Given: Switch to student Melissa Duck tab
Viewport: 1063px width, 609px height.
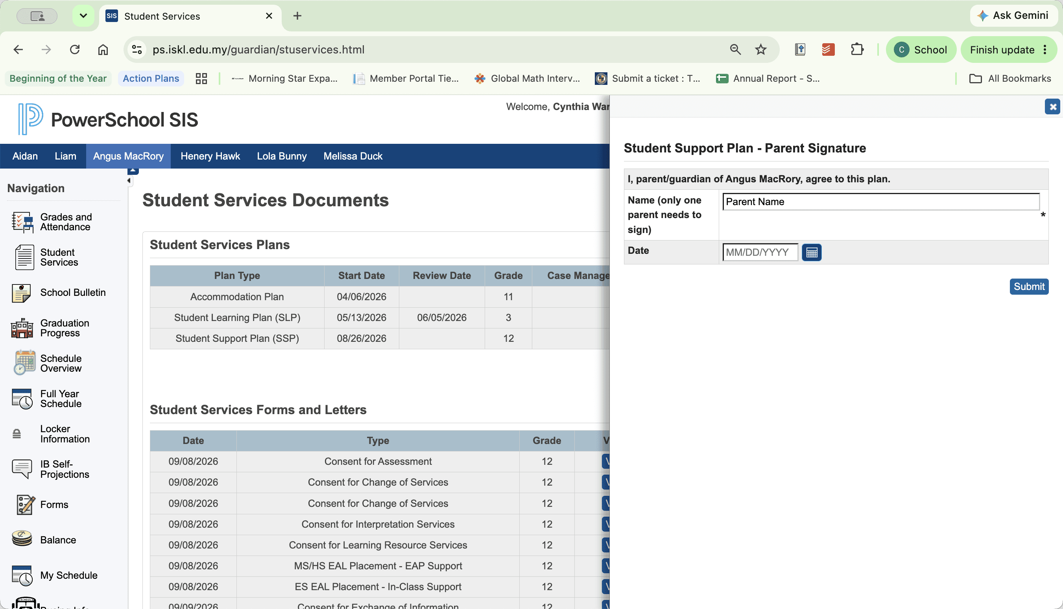Looking at the screenshot, I should coord(353,156).
